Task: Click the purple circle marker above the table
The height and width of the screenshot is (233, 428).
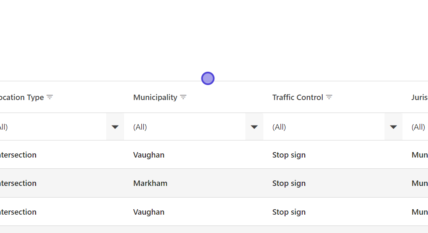Action: pyautogui.click(x=208, y=78)
